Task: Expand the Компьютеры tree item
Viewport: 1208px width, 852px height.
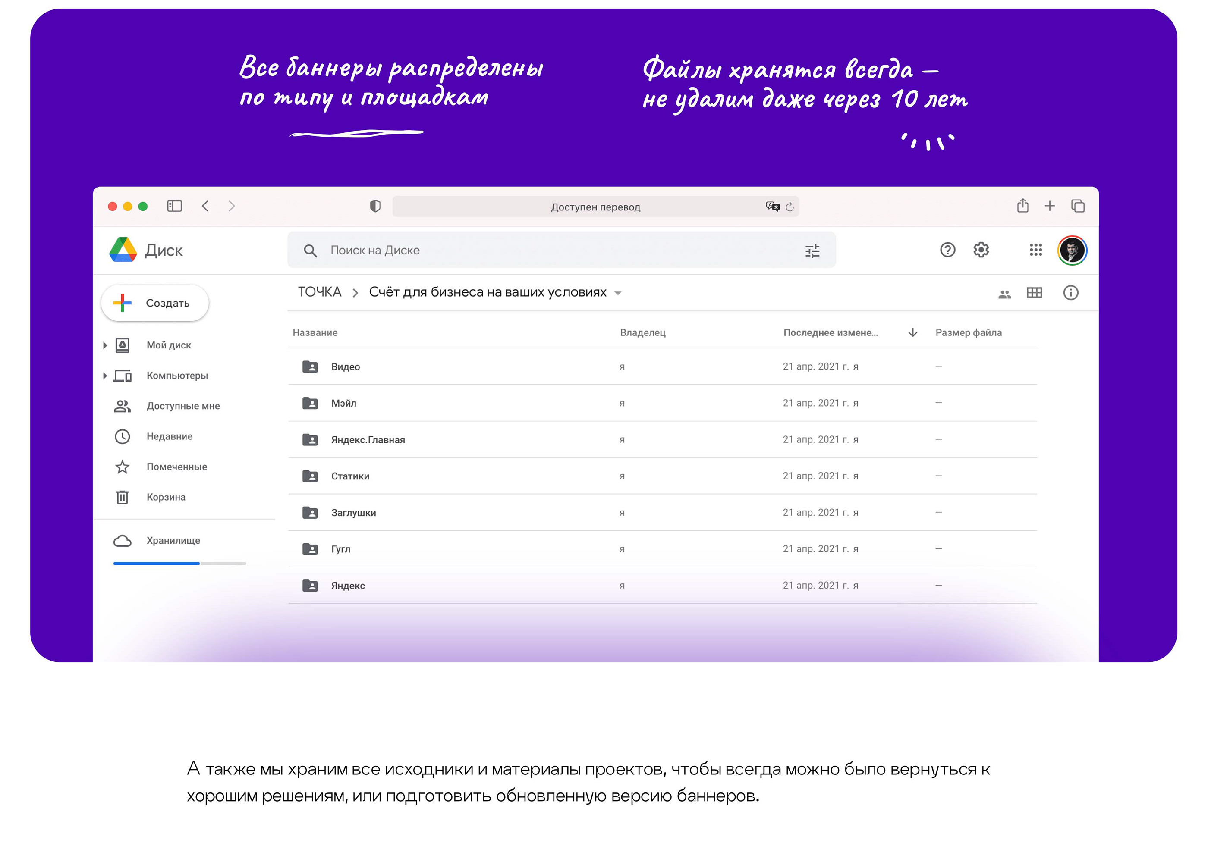Action: click(x=105, y=376)
